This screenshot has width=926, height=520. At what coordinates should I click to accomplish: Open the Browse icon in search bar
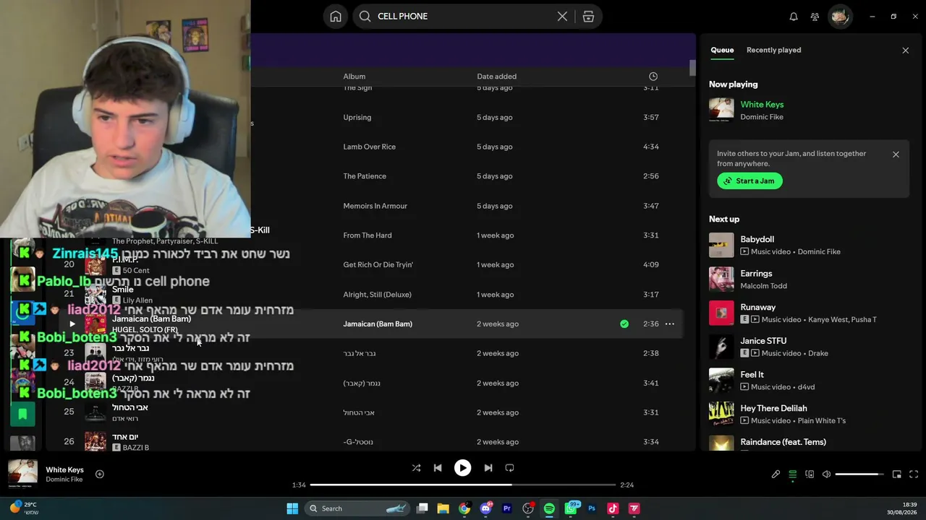pyautogui.click(x=588, y=17)
